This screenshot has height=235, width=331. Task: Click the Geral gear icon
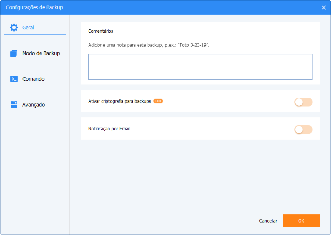(x=14, y=28)
